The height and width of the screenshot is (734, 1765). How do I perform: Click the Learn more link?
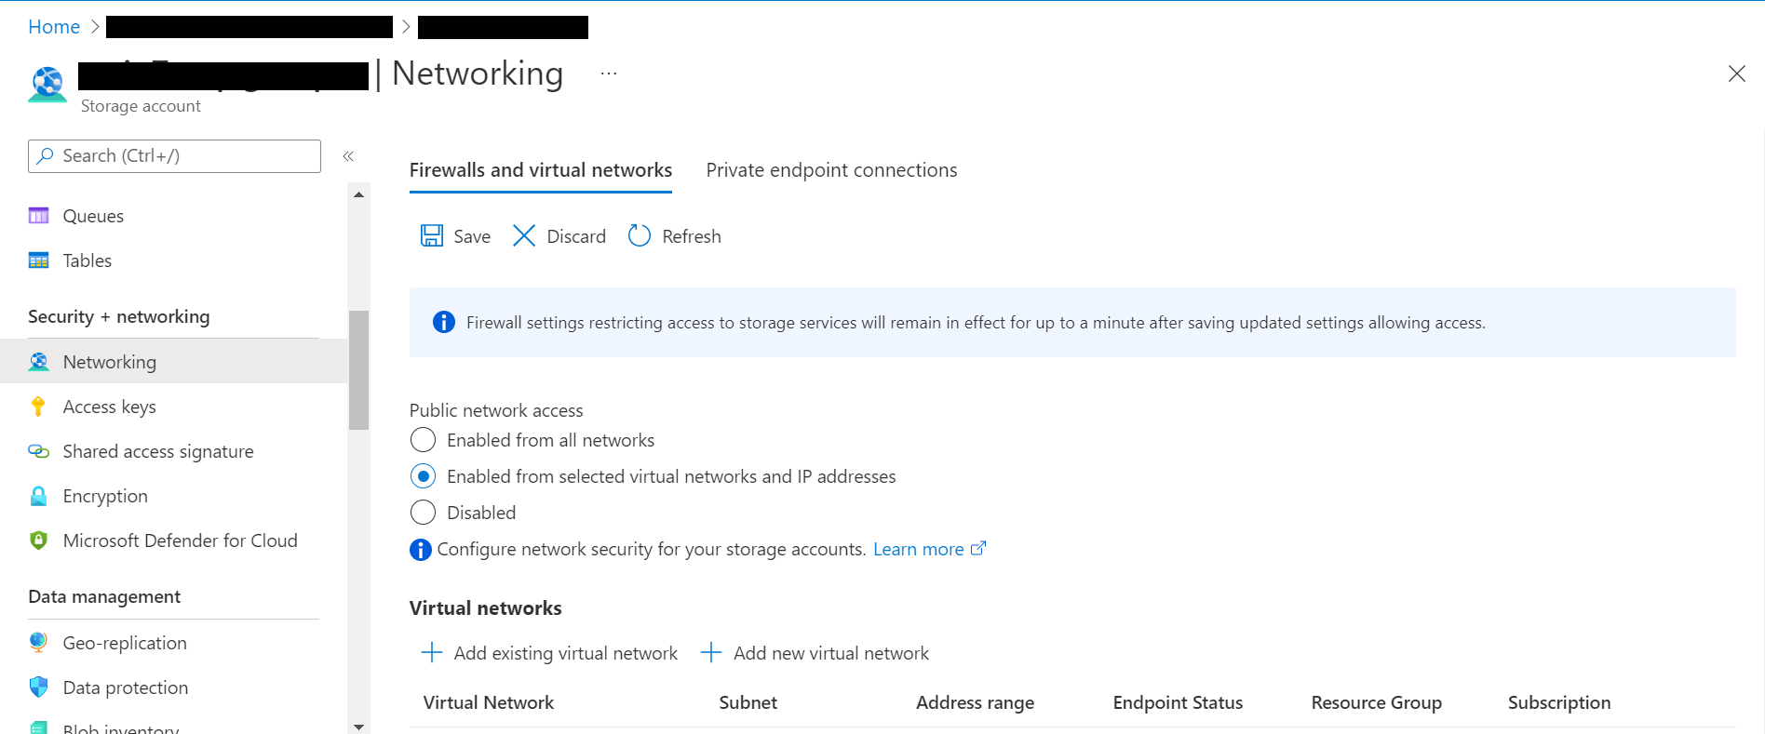coord(919,550)
